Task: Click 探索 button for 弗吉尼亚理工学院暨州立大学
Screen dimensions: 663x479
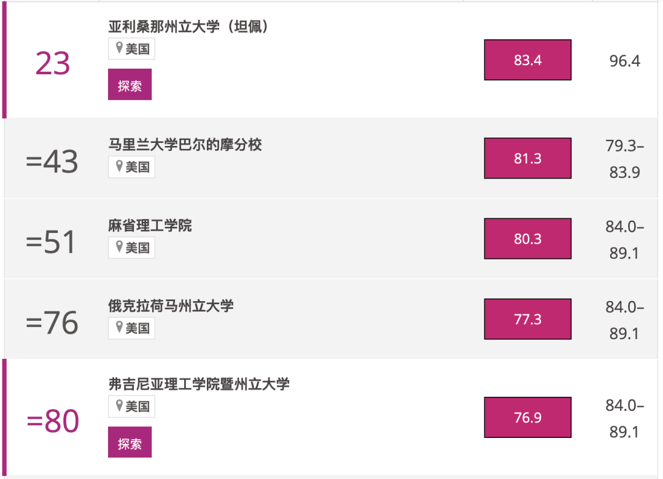Action: click(x=130, y=442)
